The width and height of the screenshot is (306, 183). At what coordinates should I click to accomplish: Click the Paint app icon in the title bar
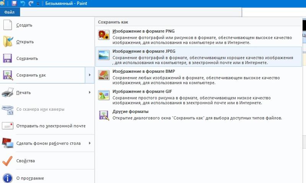(x=2, y=3)
